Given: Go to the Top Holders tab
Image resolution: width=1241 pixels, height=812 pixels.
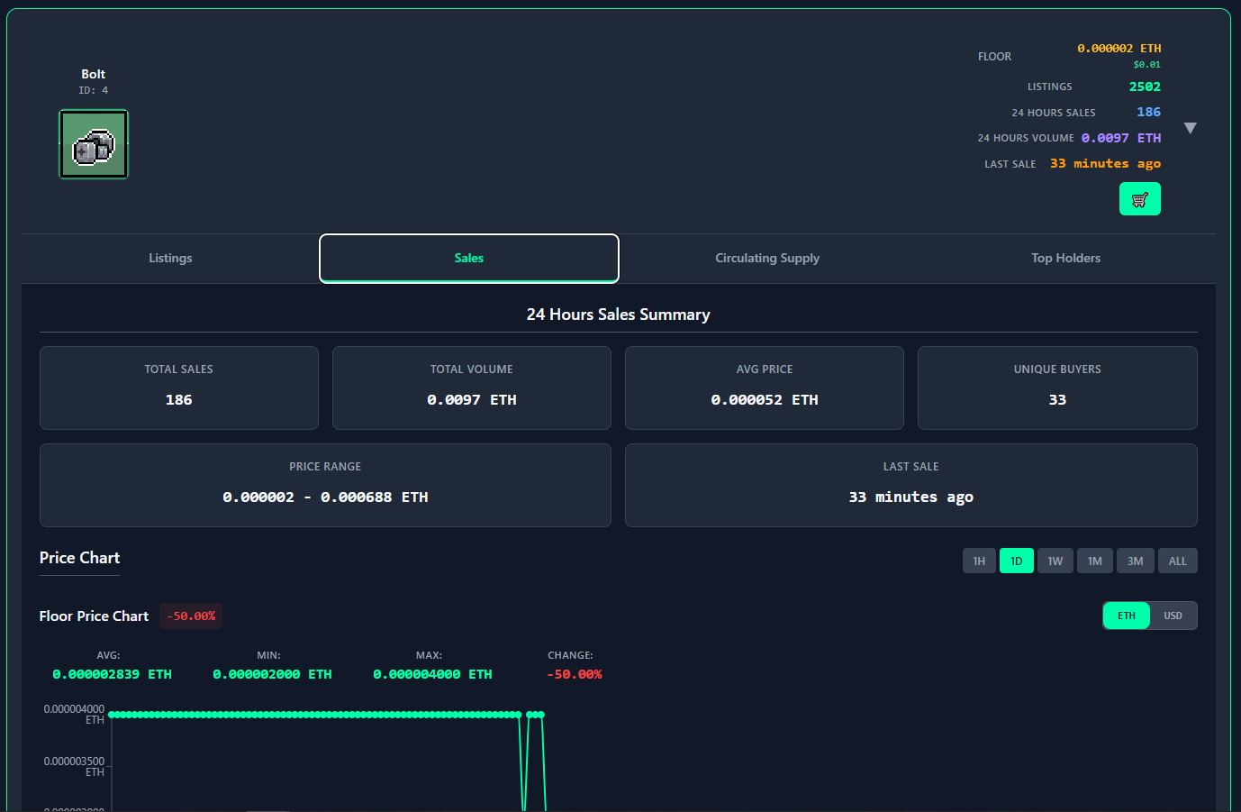Looking at the screenshot, I should click(1065, 258).
